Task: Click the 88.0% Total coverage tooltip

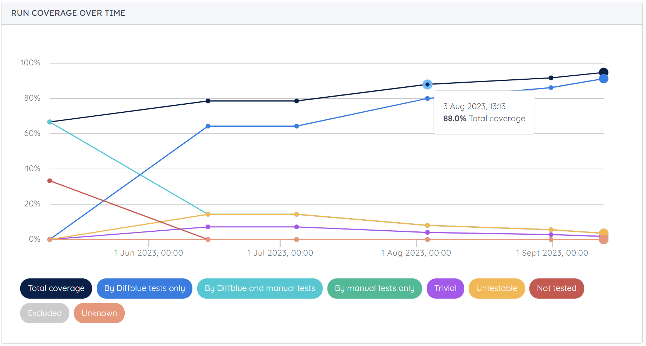Action: [x=484, y=113]
